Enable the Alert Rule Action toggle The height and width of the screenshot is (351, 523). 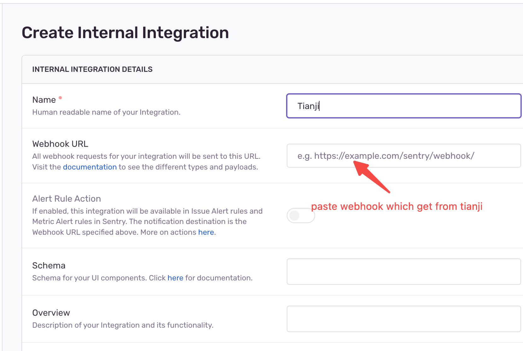click(301, 216)
